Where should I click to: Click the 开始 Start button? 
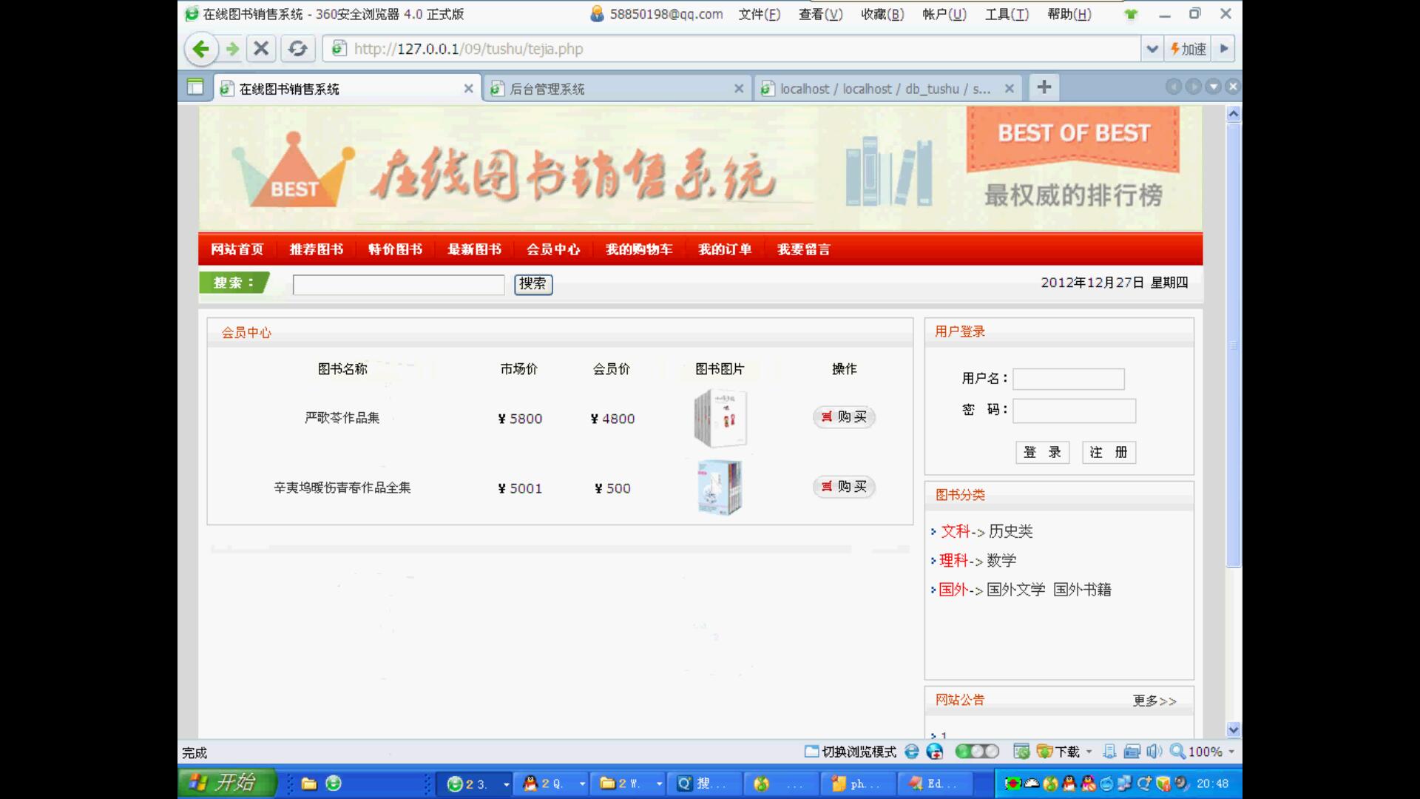(226, 783)
